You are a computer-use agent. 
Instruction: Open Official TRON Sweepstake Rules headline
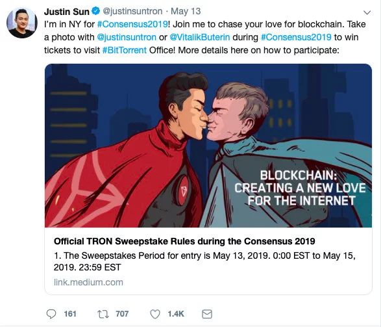point(184,241)
